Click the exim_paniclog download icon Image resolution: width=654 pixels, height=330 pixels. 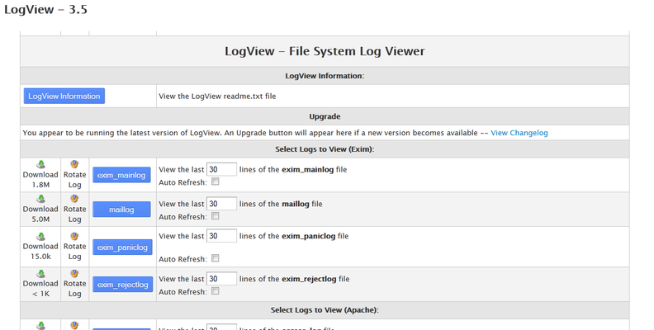coord(40,236)
